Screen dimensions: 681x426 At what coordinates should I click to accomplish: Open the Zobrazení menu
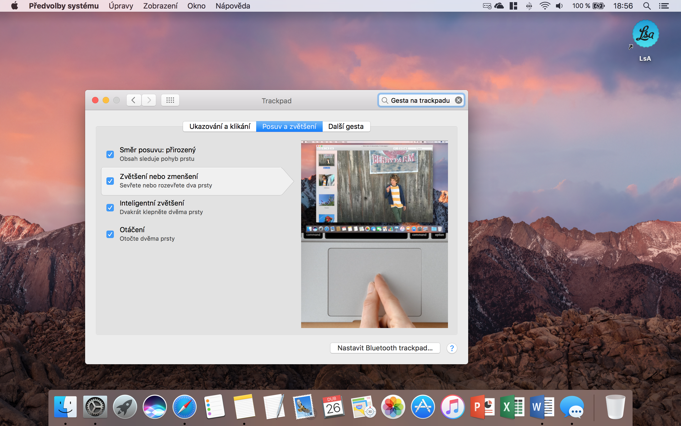[x=160, y=6]
